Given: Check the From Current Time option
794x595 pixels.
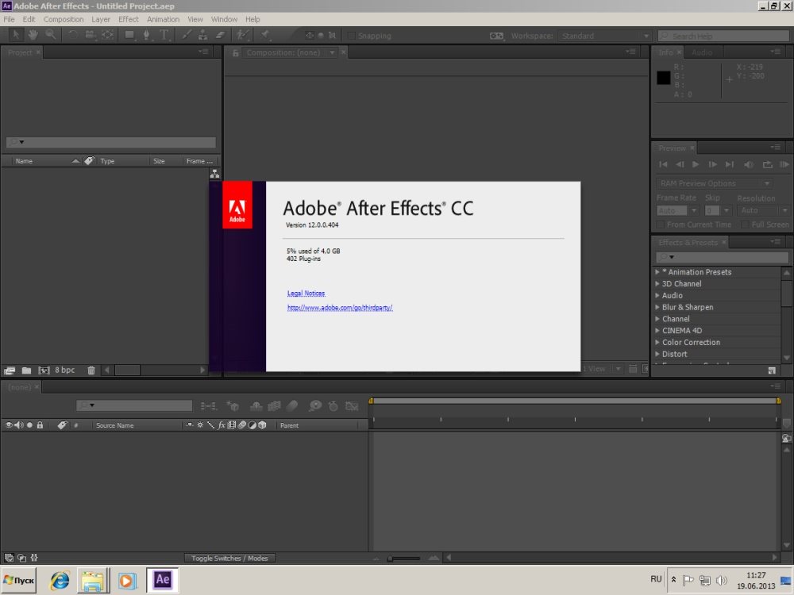Looking at the screenshot, I should point(661,225).
